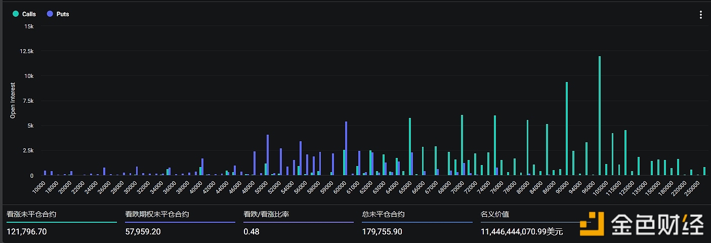Click the 179,755.90 total open interest value

[382, 231]
